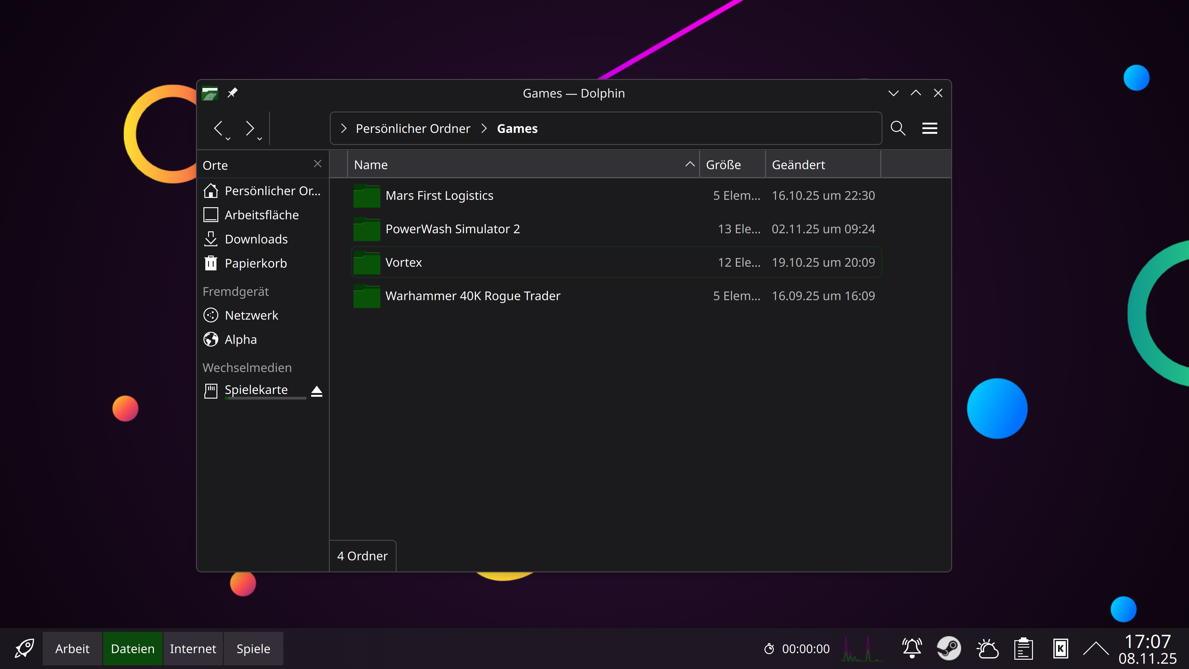Screen dimensions: 1189x669
Task: Open the search magnifier in Dolphin
Action: [x=898, y=128]
